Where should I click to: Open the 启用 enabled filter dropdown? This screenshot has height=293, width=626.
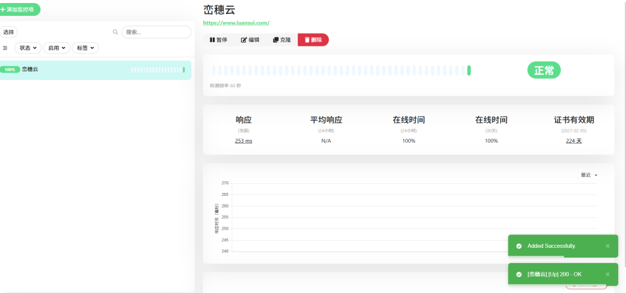57,48
